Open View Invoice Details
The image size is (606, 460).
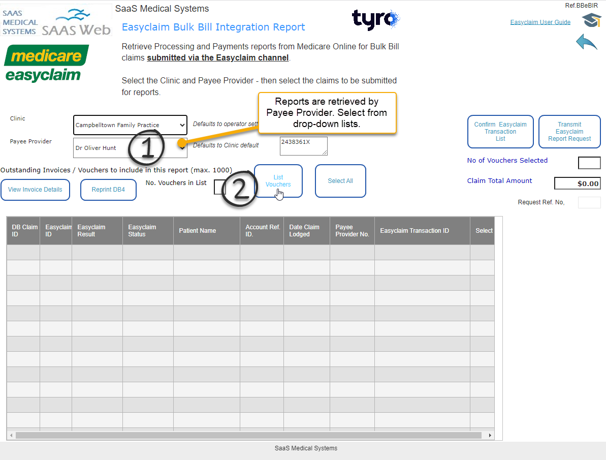(x=35, y=190)
